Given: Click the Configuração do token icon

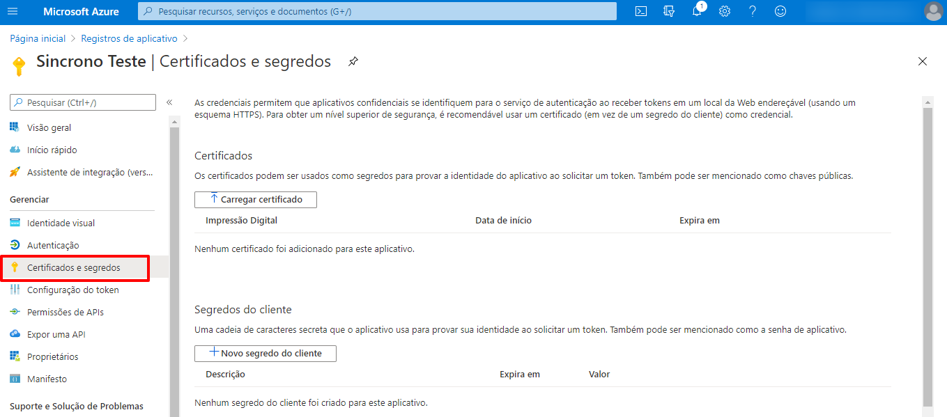Looking at the screenshot, I should [x=14, y=290].
